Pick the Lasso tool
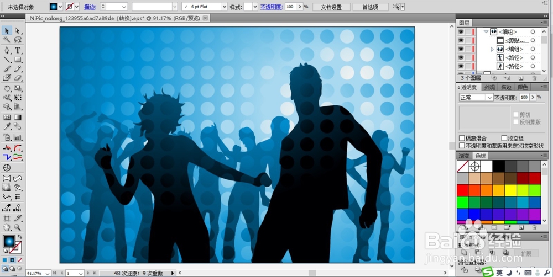Screen dimensions: 553x277 (18, 40)
